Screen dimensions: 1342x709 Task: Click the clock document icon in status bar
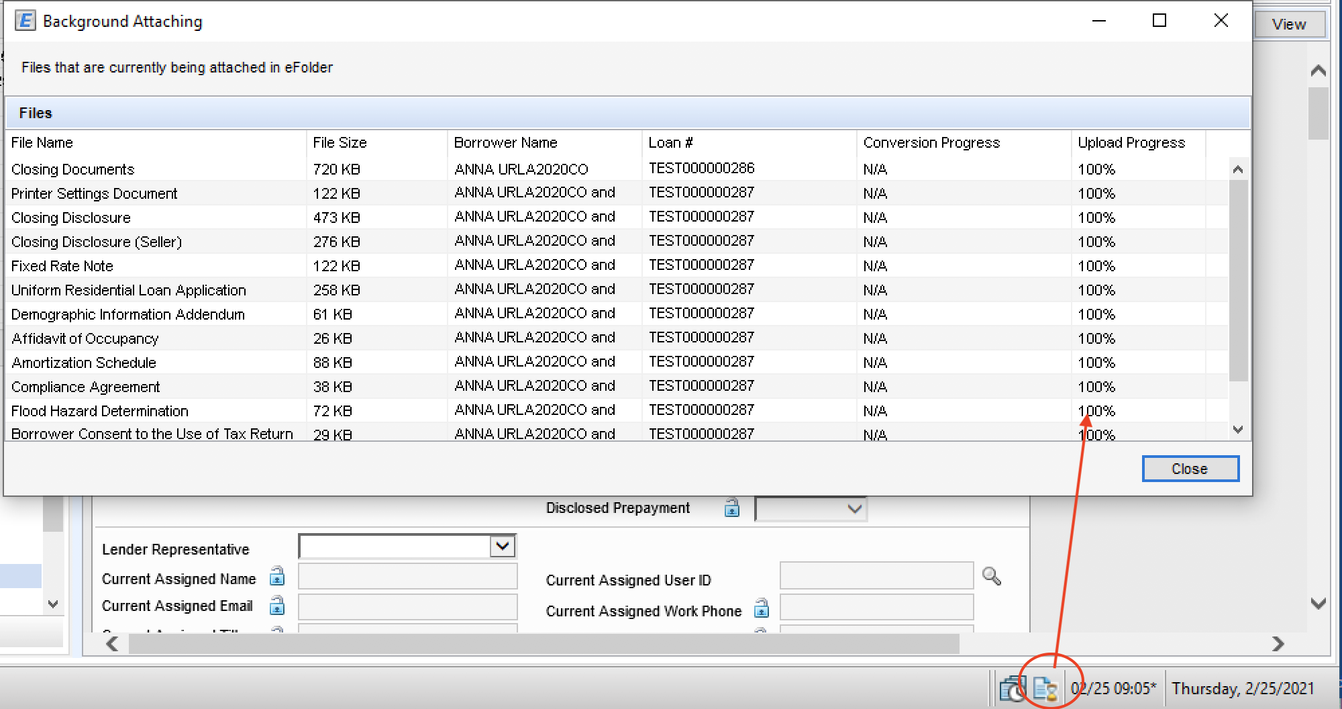click(1012, 689)
